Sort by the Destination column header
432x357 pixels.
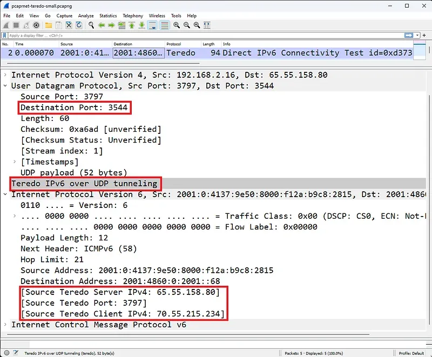139,44
